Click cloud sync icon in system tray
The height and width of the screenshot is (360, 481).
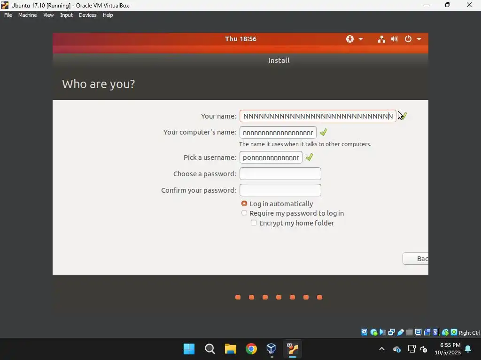point(396,349)
